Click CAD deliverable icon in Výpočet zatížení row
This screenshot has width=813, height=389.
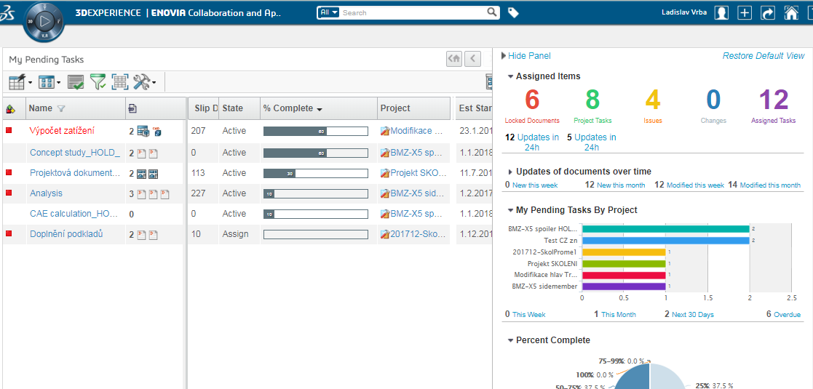156,132
